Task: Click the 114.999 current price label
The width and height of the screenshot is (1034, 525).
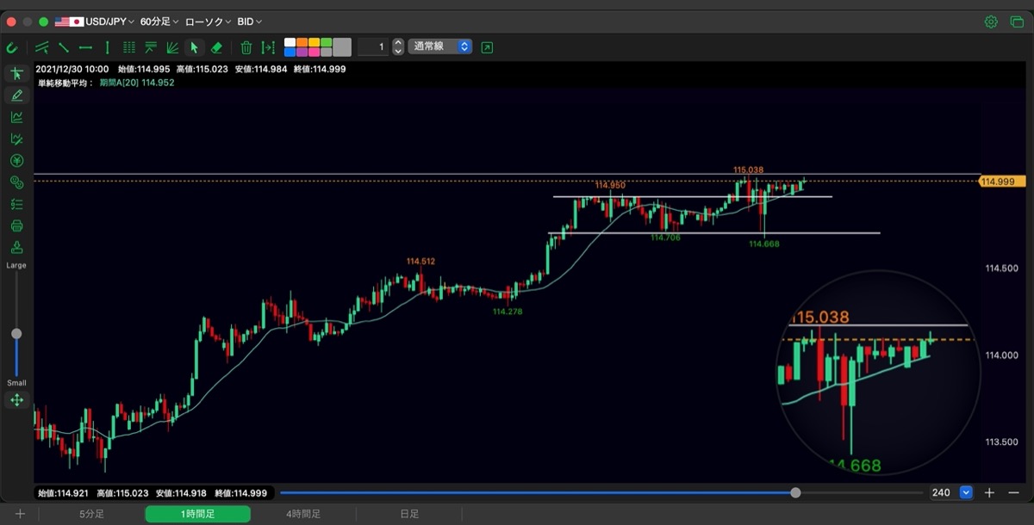Action: coord(1002,182)
